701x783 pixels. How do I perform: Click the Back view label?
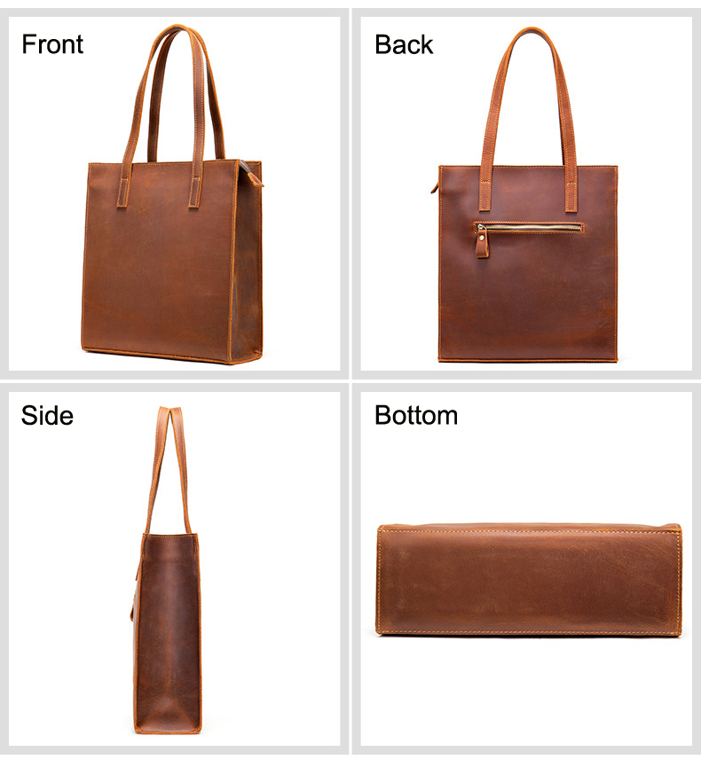(404, 44)
